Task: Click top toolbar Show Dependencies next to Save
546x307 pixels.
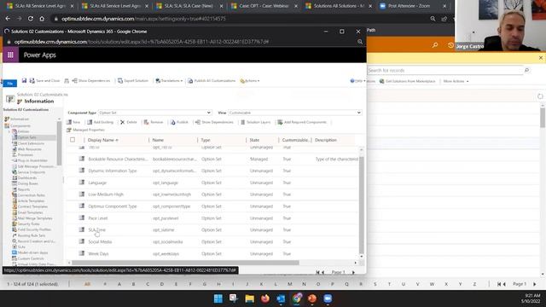Action: (91, 81)
